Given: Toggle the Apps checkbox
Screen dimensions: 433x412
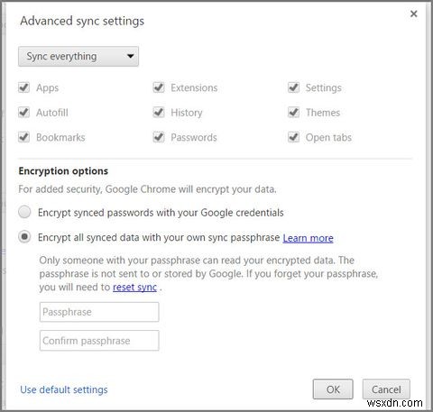Looking at the screenshot, I should click(x=23, y=87).
